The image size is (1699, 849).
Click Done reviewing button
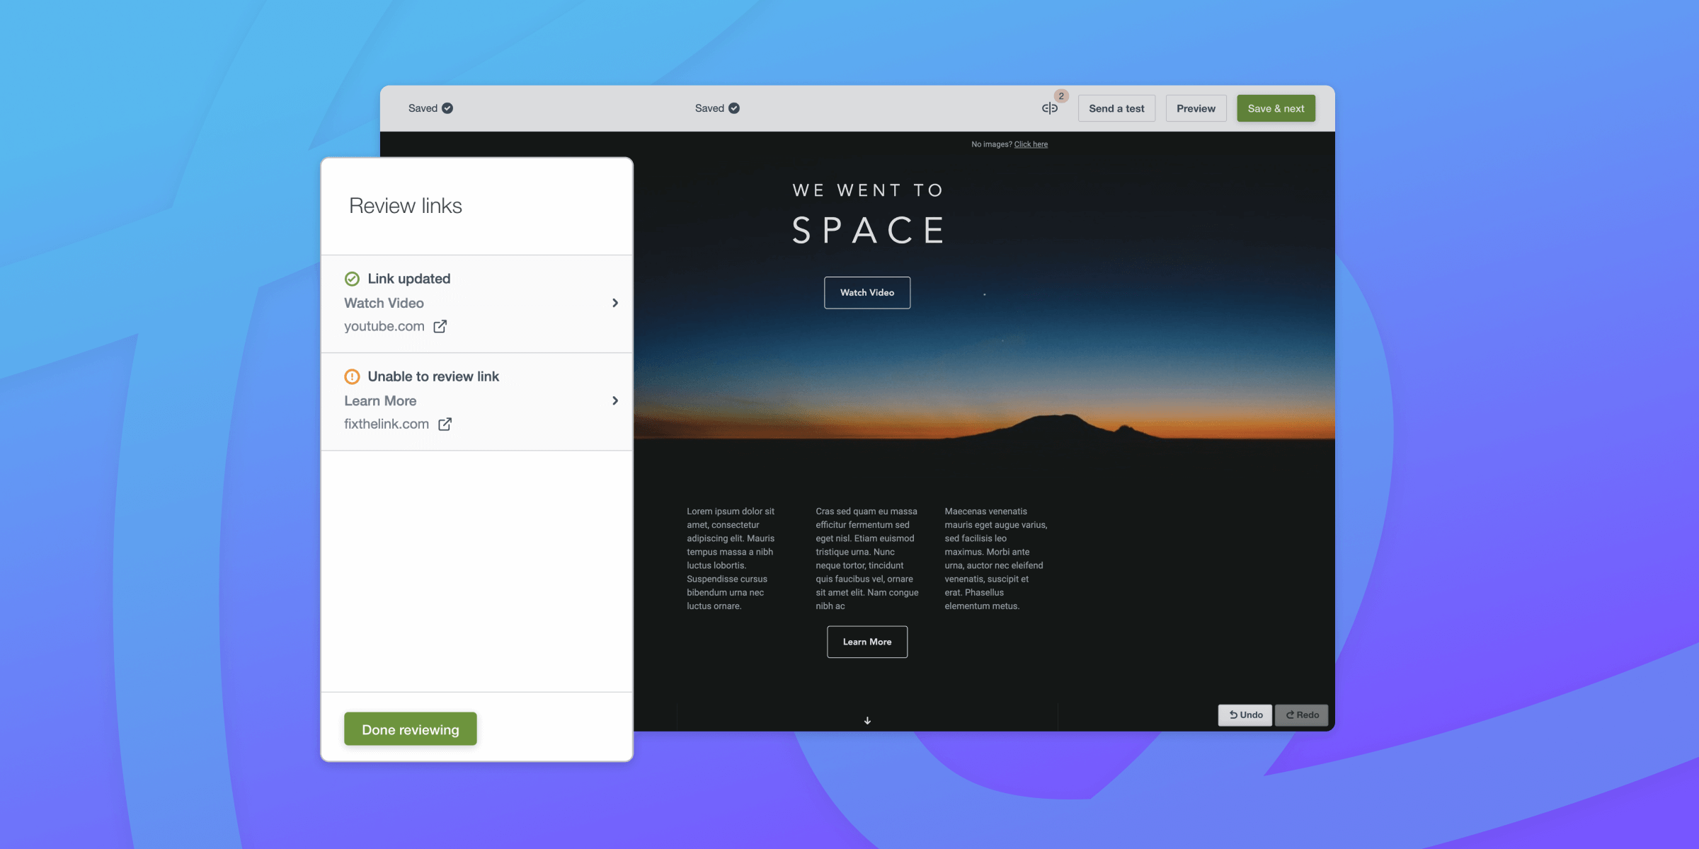coord(410,729)
